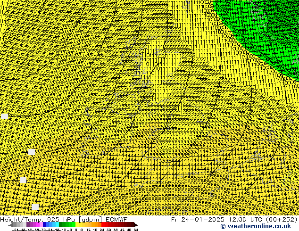Select the dark blue legend swatch near -30

pyautogui.click(x=44, y=225)
